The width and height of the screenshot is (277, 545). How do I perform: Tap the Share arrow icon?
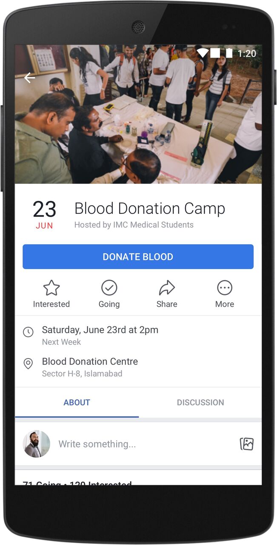(167, 288)
